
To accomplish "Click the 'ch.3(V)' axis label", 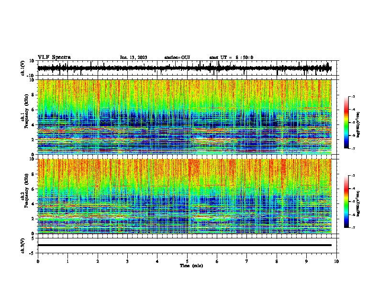I will 23,246.
